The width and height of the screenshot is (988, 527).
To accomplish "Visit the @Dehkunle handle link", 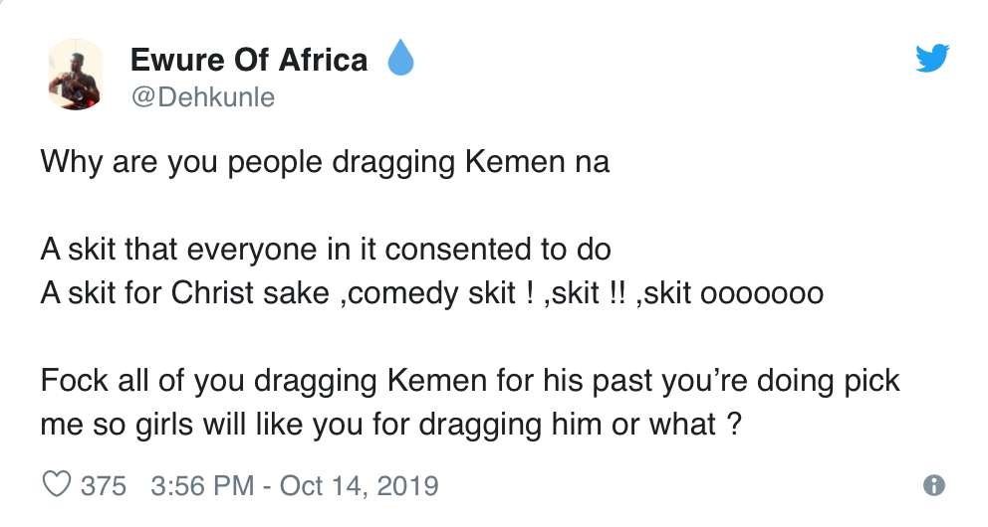I will [x=202, y=96].
